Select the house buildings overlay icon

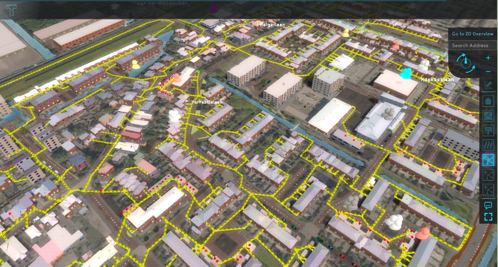[488, 101]
